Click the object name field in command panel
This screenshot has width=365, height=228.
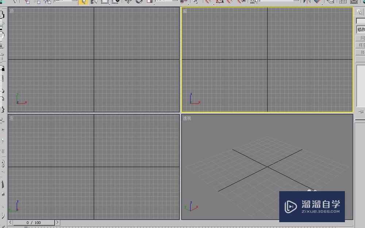pos(361,21)
